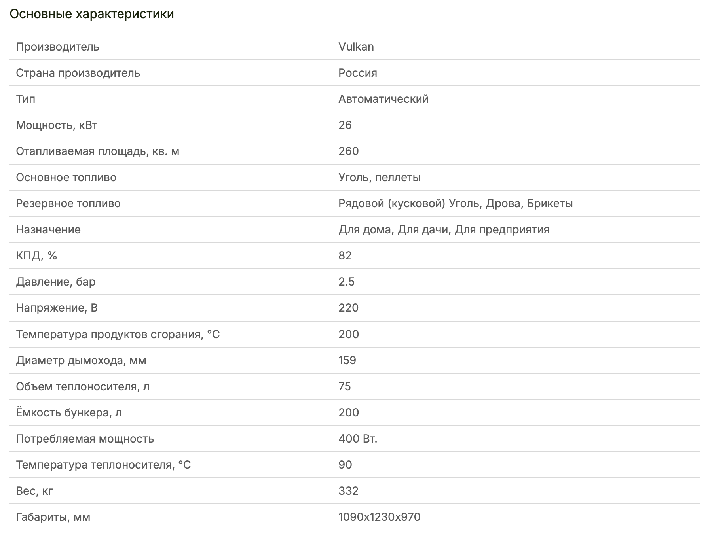
Task: Click the "Основные характеристики" heading
Action: tap(92, 14)
